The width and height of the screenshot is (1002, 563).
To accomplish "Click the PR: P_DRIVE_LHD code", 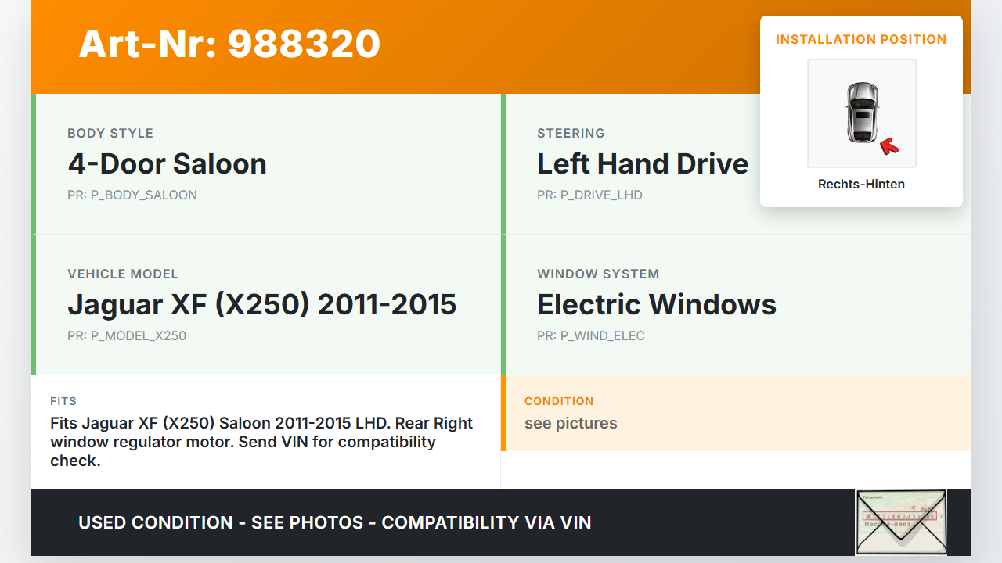I will pyautogui.click(x=589, y=195).
